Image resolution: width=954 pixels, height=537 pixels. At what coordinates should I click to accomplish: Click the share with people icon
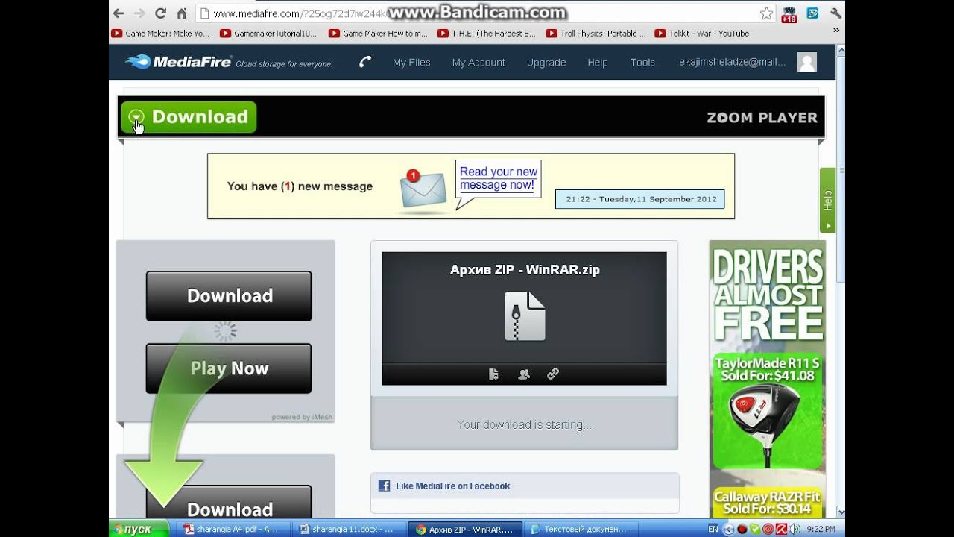(524, 374)
